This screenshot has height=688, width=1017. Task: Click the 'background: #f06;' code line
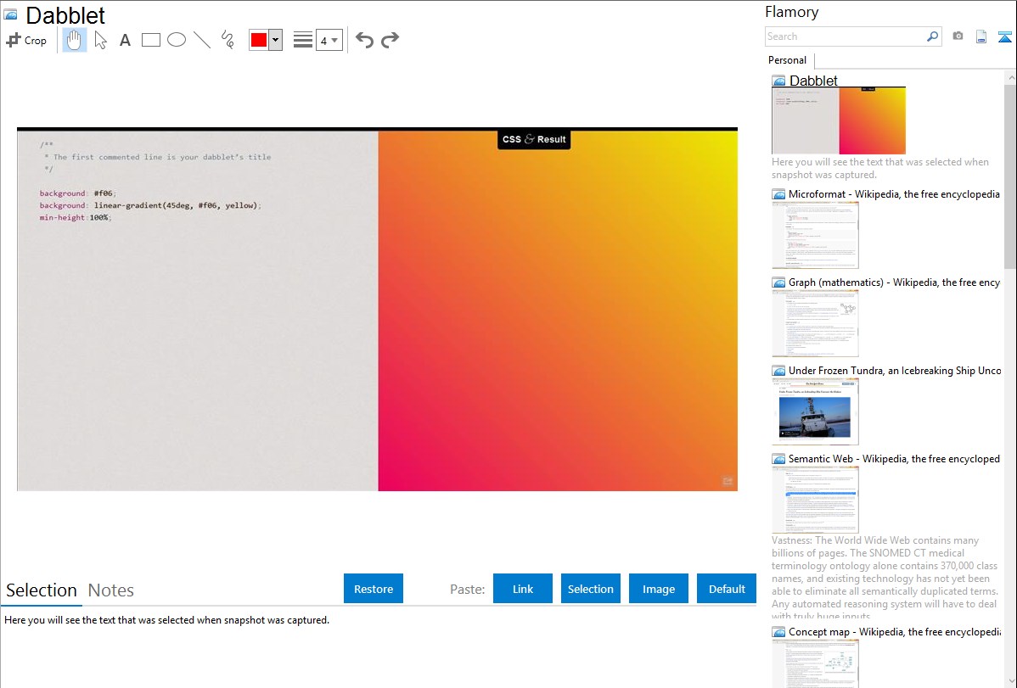[78, 193]
